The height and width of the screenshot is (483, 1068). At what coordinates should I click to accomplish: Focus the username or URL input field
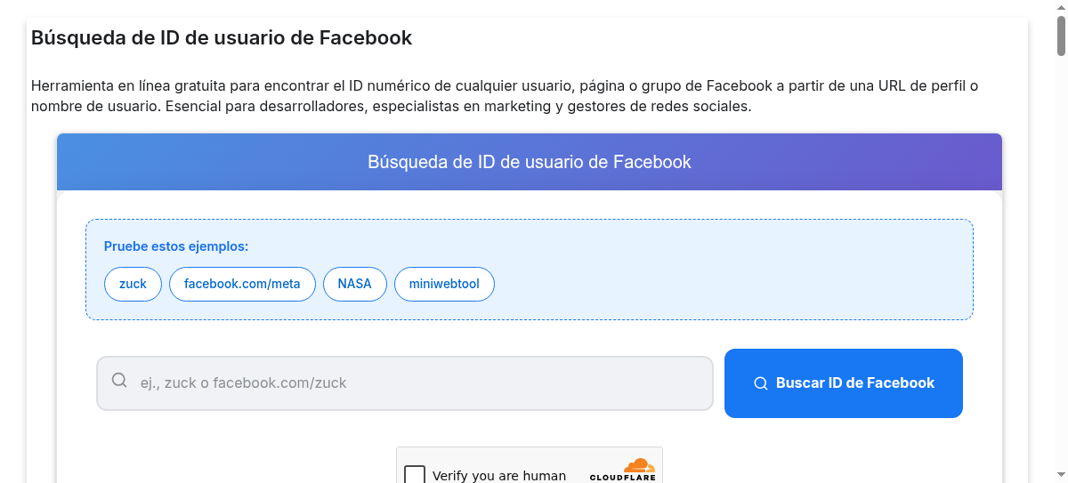click(x=405, y=383)
